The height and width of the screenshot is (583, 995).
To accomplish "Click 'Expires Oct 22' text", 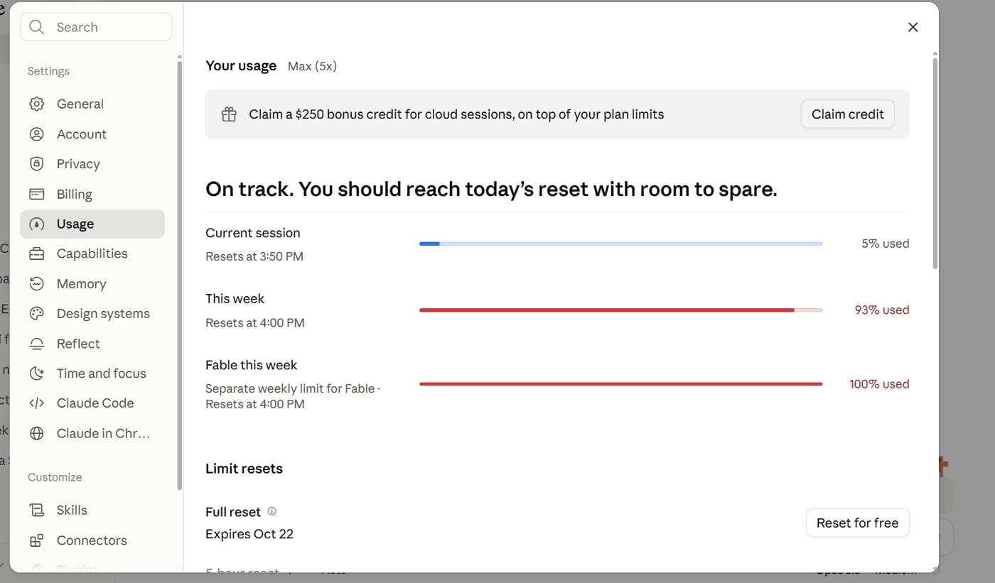I will (x=249, y=534).
